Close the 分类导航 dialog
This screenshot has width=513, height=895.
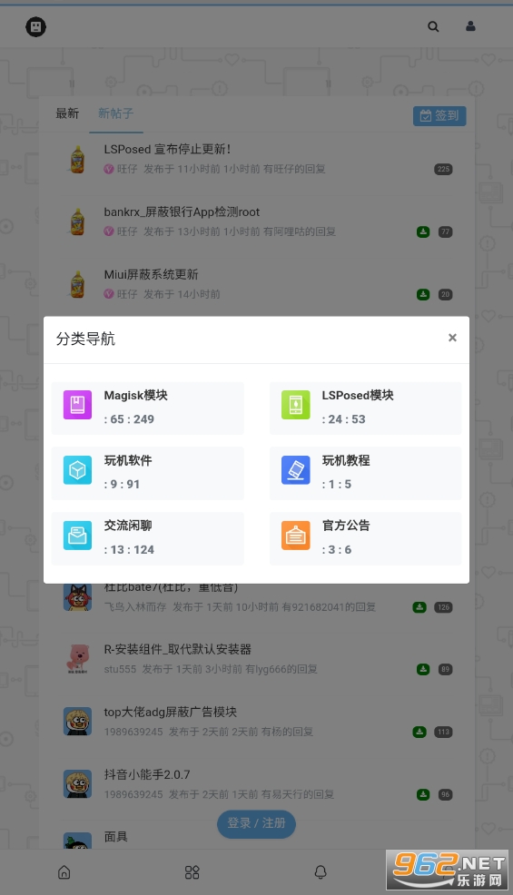[452, 338]
